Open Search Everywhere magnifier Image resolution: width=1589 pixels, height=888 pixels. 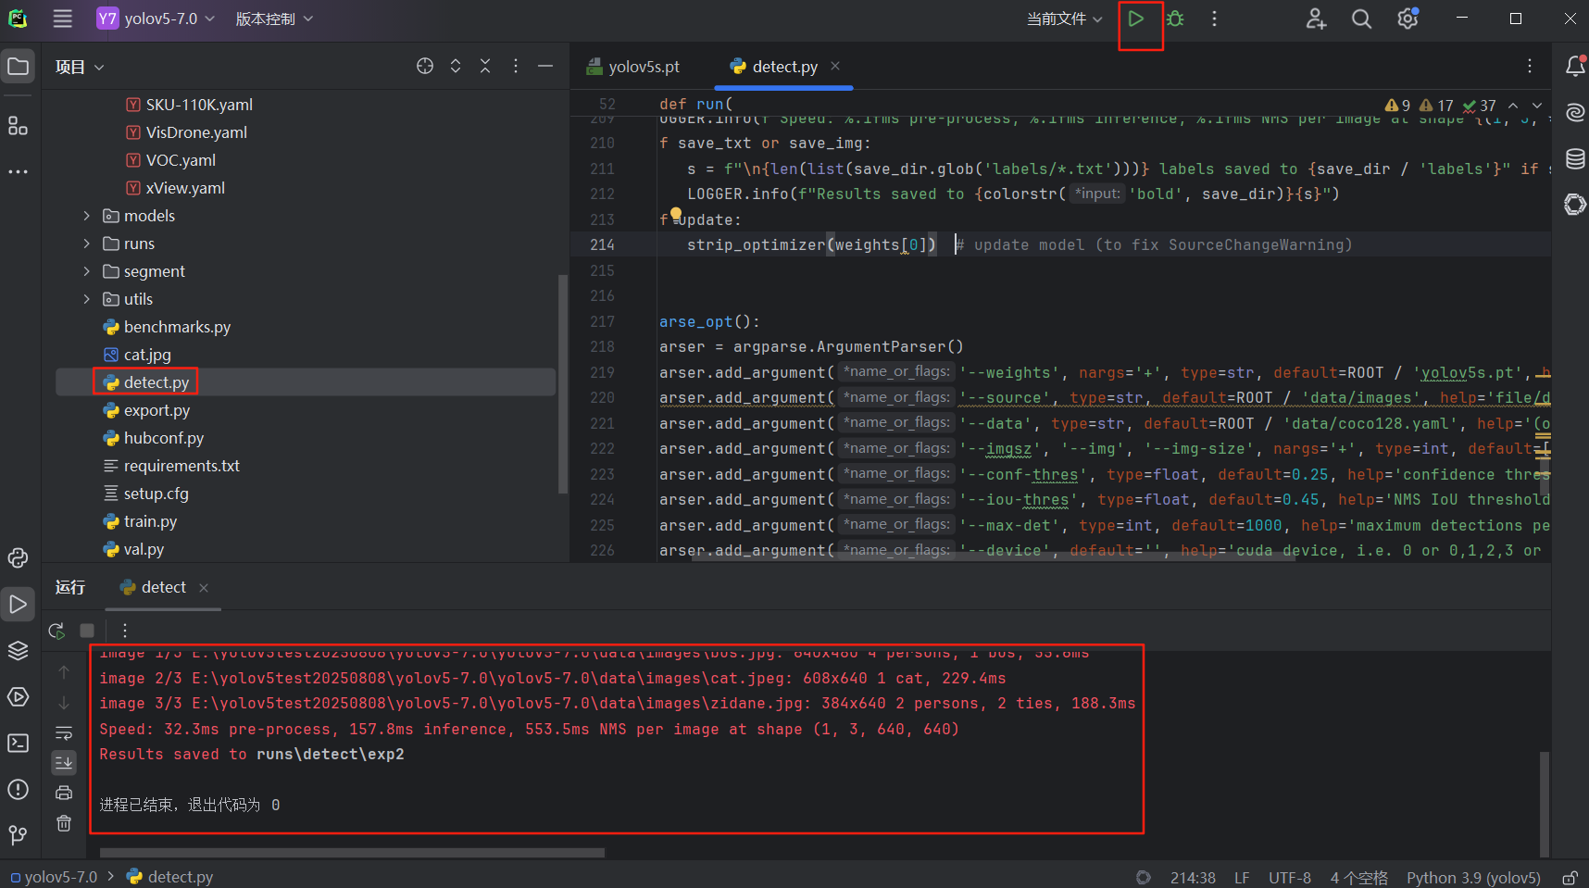[1361, 19]
